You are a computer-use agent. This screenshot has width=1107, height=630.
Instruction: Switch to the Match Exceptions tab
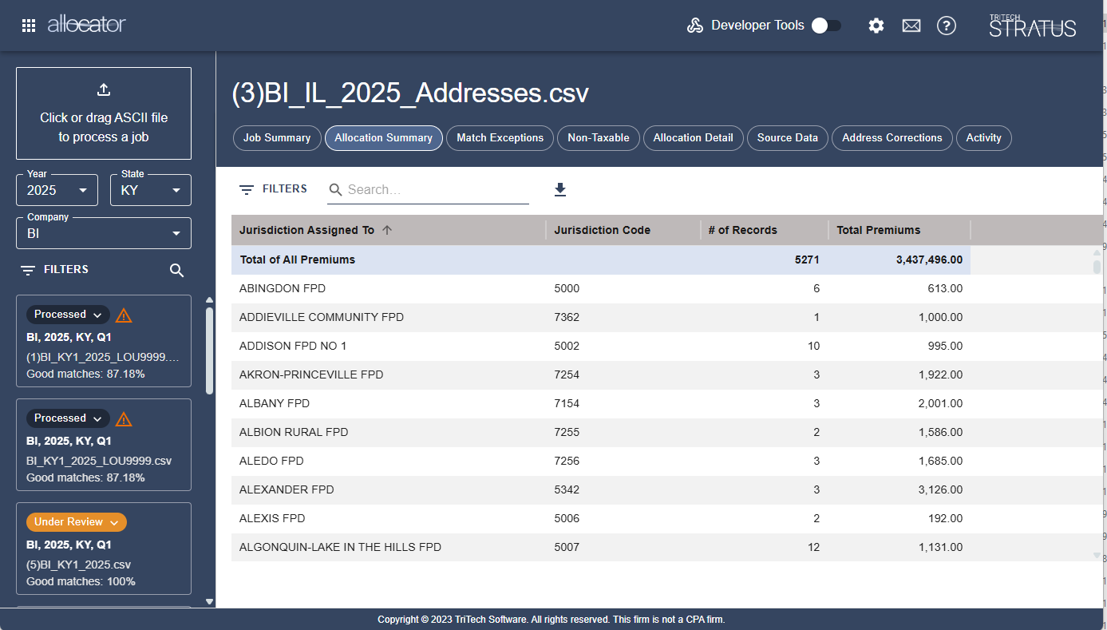pos(500,138)
